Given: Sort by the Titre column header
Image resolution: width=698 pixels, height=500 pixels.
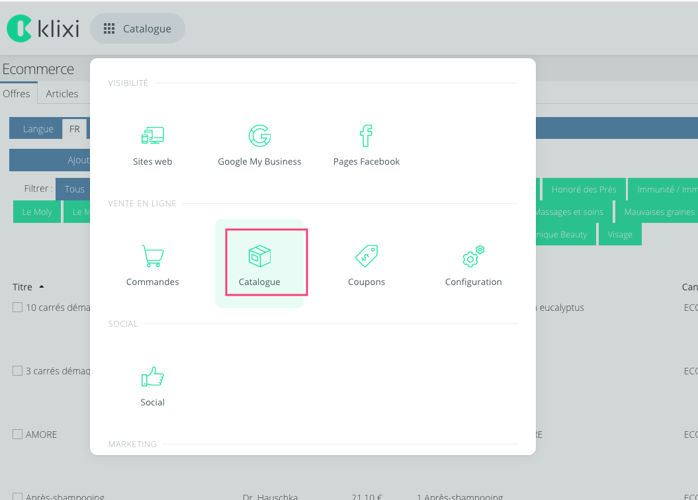Looking at the screenshot, I should point(22,287).
